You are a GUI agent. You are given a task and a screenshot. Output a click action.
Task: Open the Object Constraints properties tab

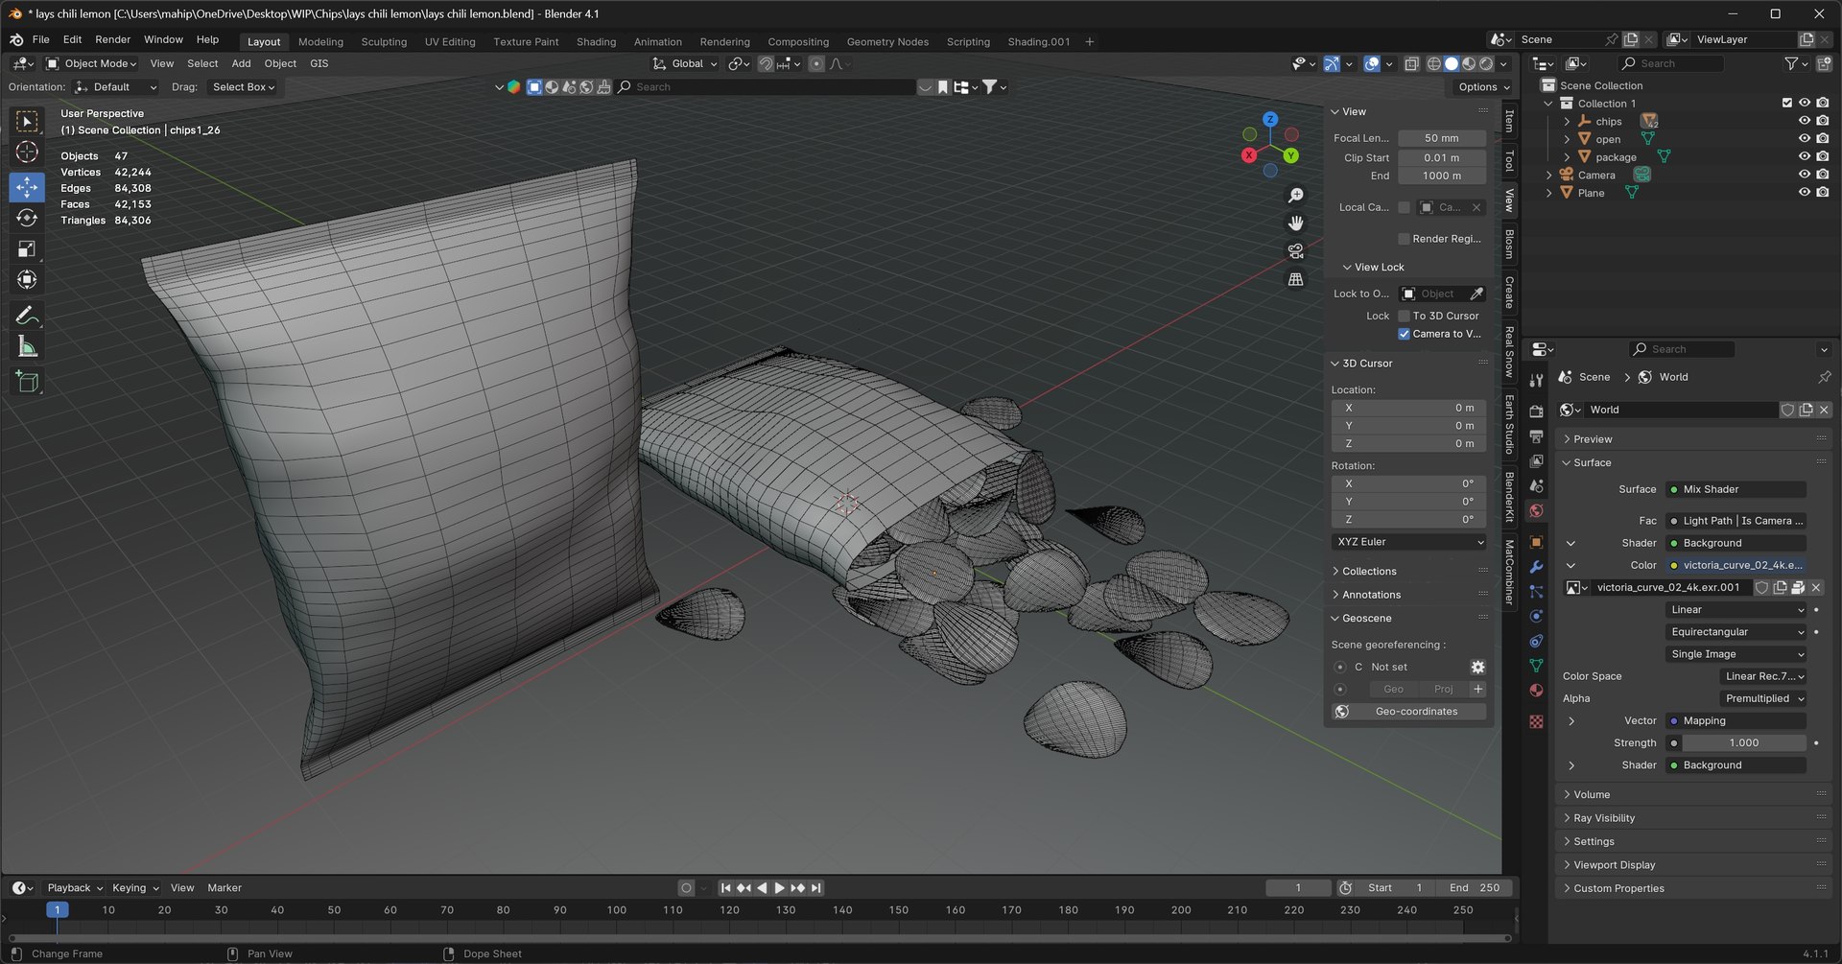[x=1536, y=641]
